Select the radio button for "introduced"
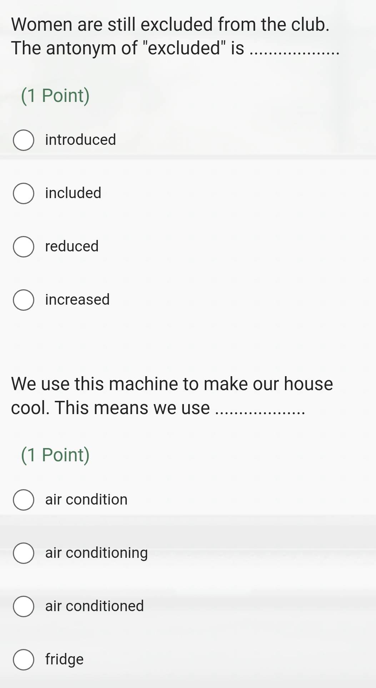 pos(24,140)
